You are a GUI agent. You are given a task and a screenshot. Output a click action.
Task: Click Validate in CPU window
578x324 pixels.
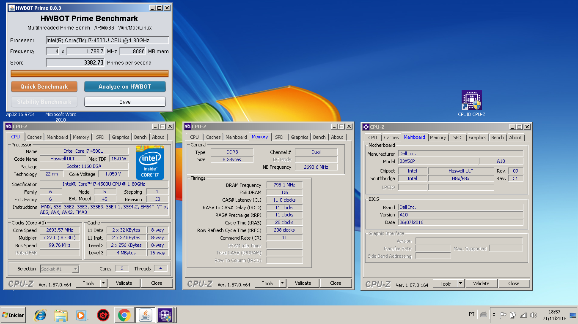(124, 283)
